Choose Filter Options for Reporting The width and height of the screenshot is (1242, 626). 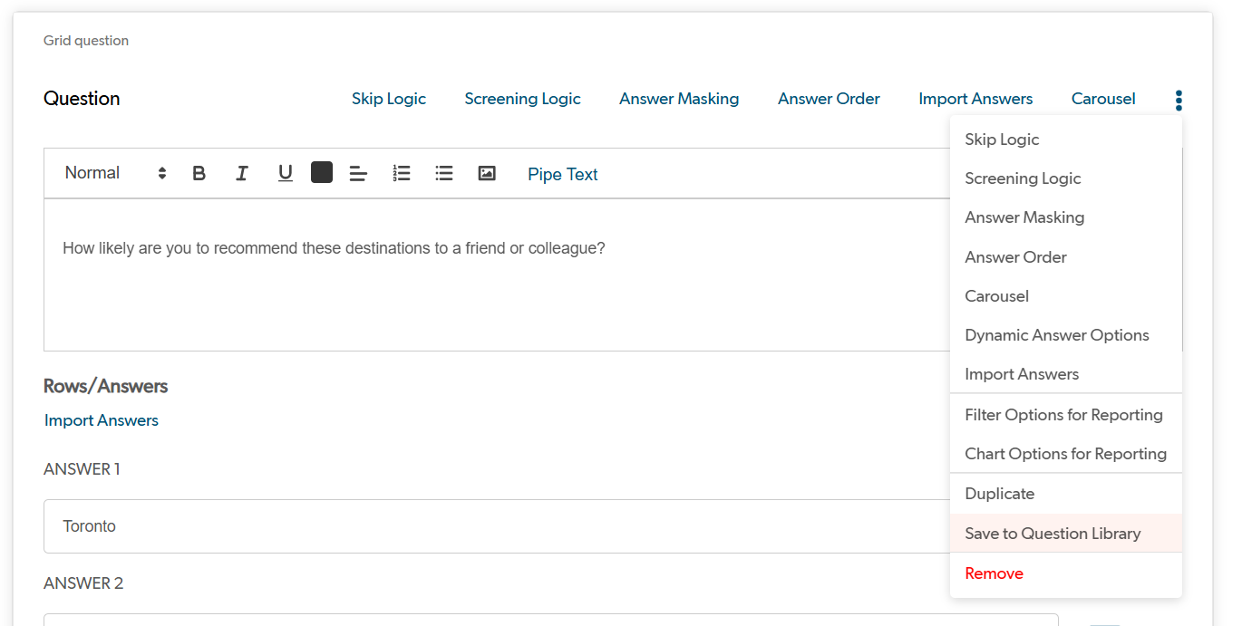coord(1063,415)
